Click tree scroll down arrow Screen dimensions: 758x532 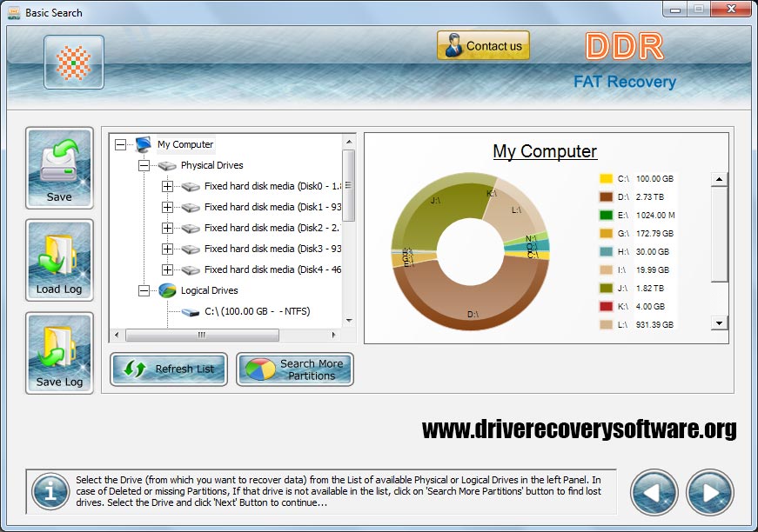[349, 321]
